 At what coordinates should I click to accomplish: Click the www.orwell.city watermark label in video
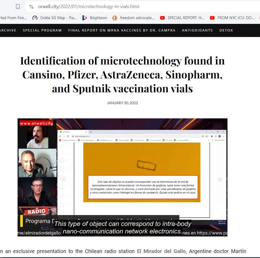36,123
